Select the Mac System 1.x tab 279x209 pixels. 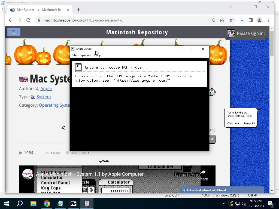(x=40, y=10)
